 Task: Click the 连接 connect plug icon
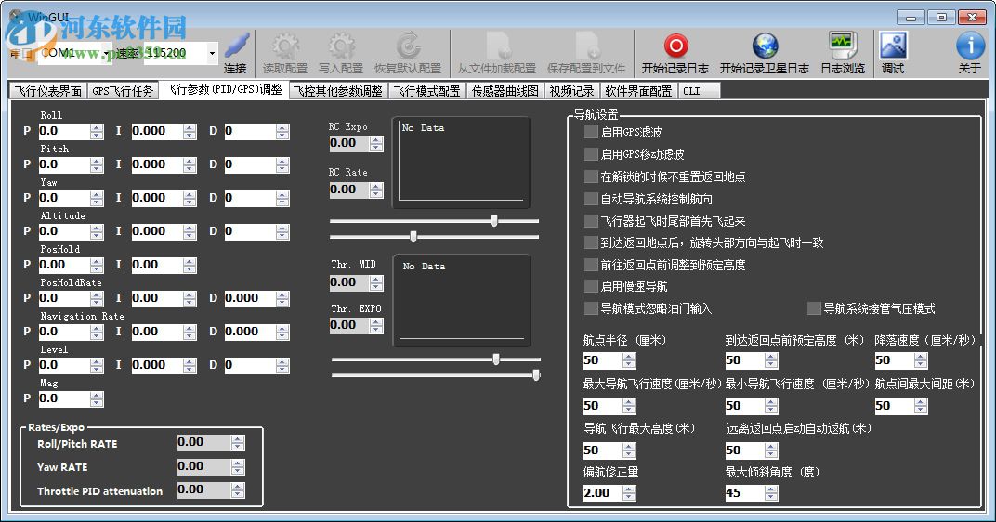(x=236, y=46)
